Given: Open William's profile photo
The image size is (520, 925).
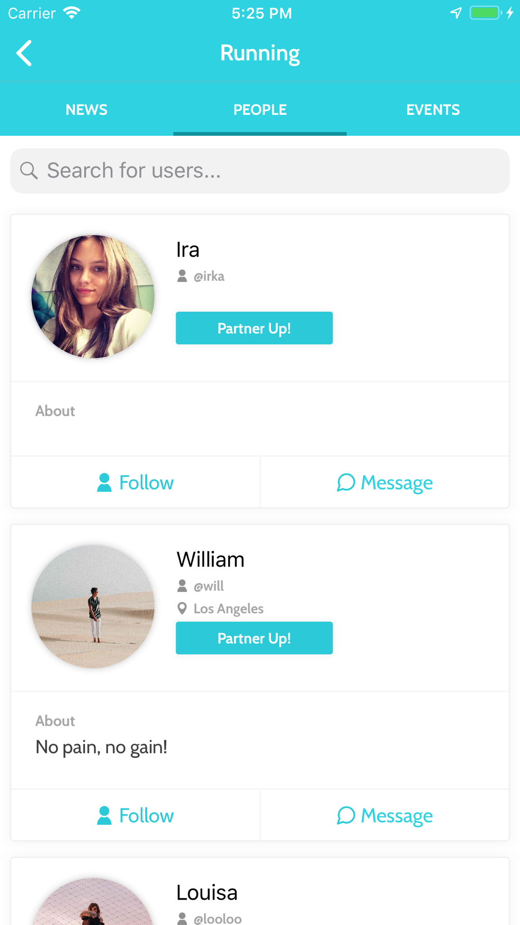Looking at the screenshot, I should [93, 607].
